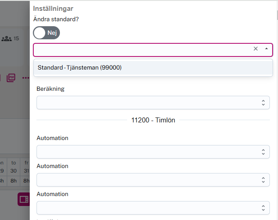Click the '8h' cell under to 30
Image resolution: width=278 pixels, height=220 pixels.
(14, 181)
